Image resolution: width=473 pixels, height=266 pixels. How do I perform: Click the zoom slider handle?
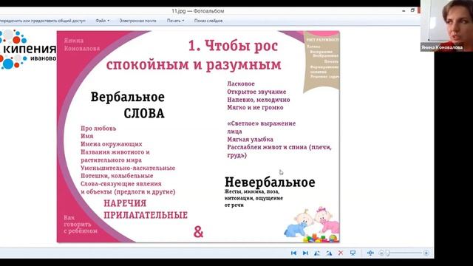(x=387, y=253)
